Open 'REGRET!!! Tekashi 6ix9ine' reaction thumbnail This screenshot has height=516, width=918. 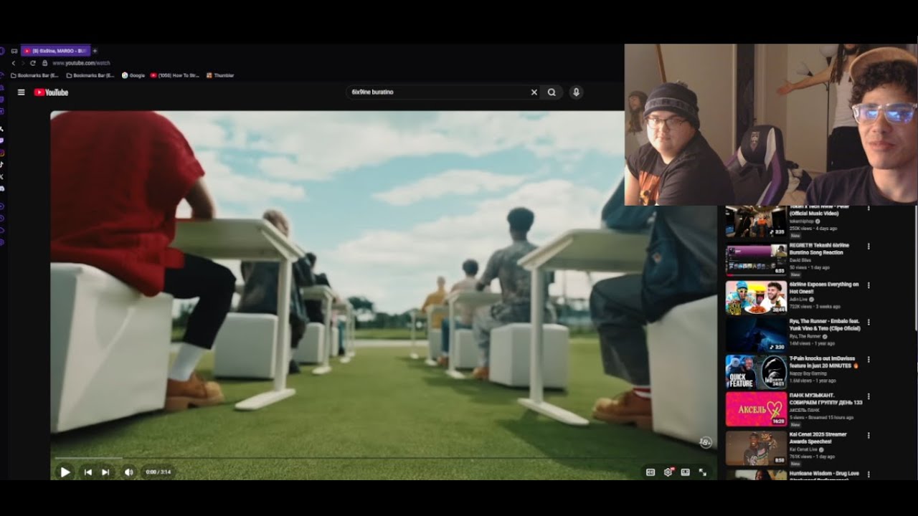click(756, 260)
